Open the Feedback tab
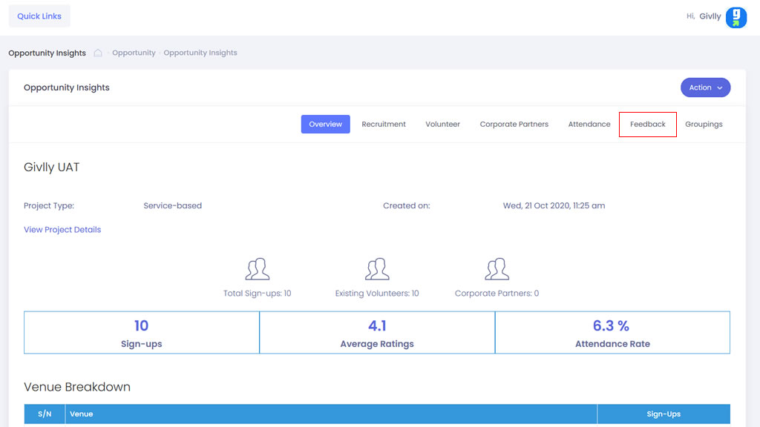The image size is (760, 427). [647, 125]
